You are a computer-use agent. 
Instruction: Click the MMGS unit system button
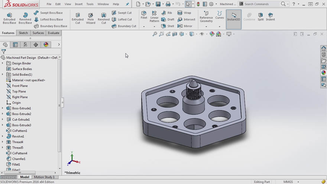[x=288, y=182]
